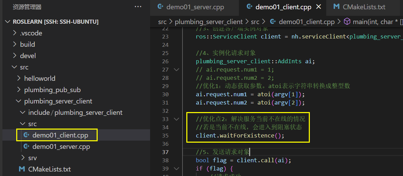Click 'if (flag) {' code line

click(214, 168)
